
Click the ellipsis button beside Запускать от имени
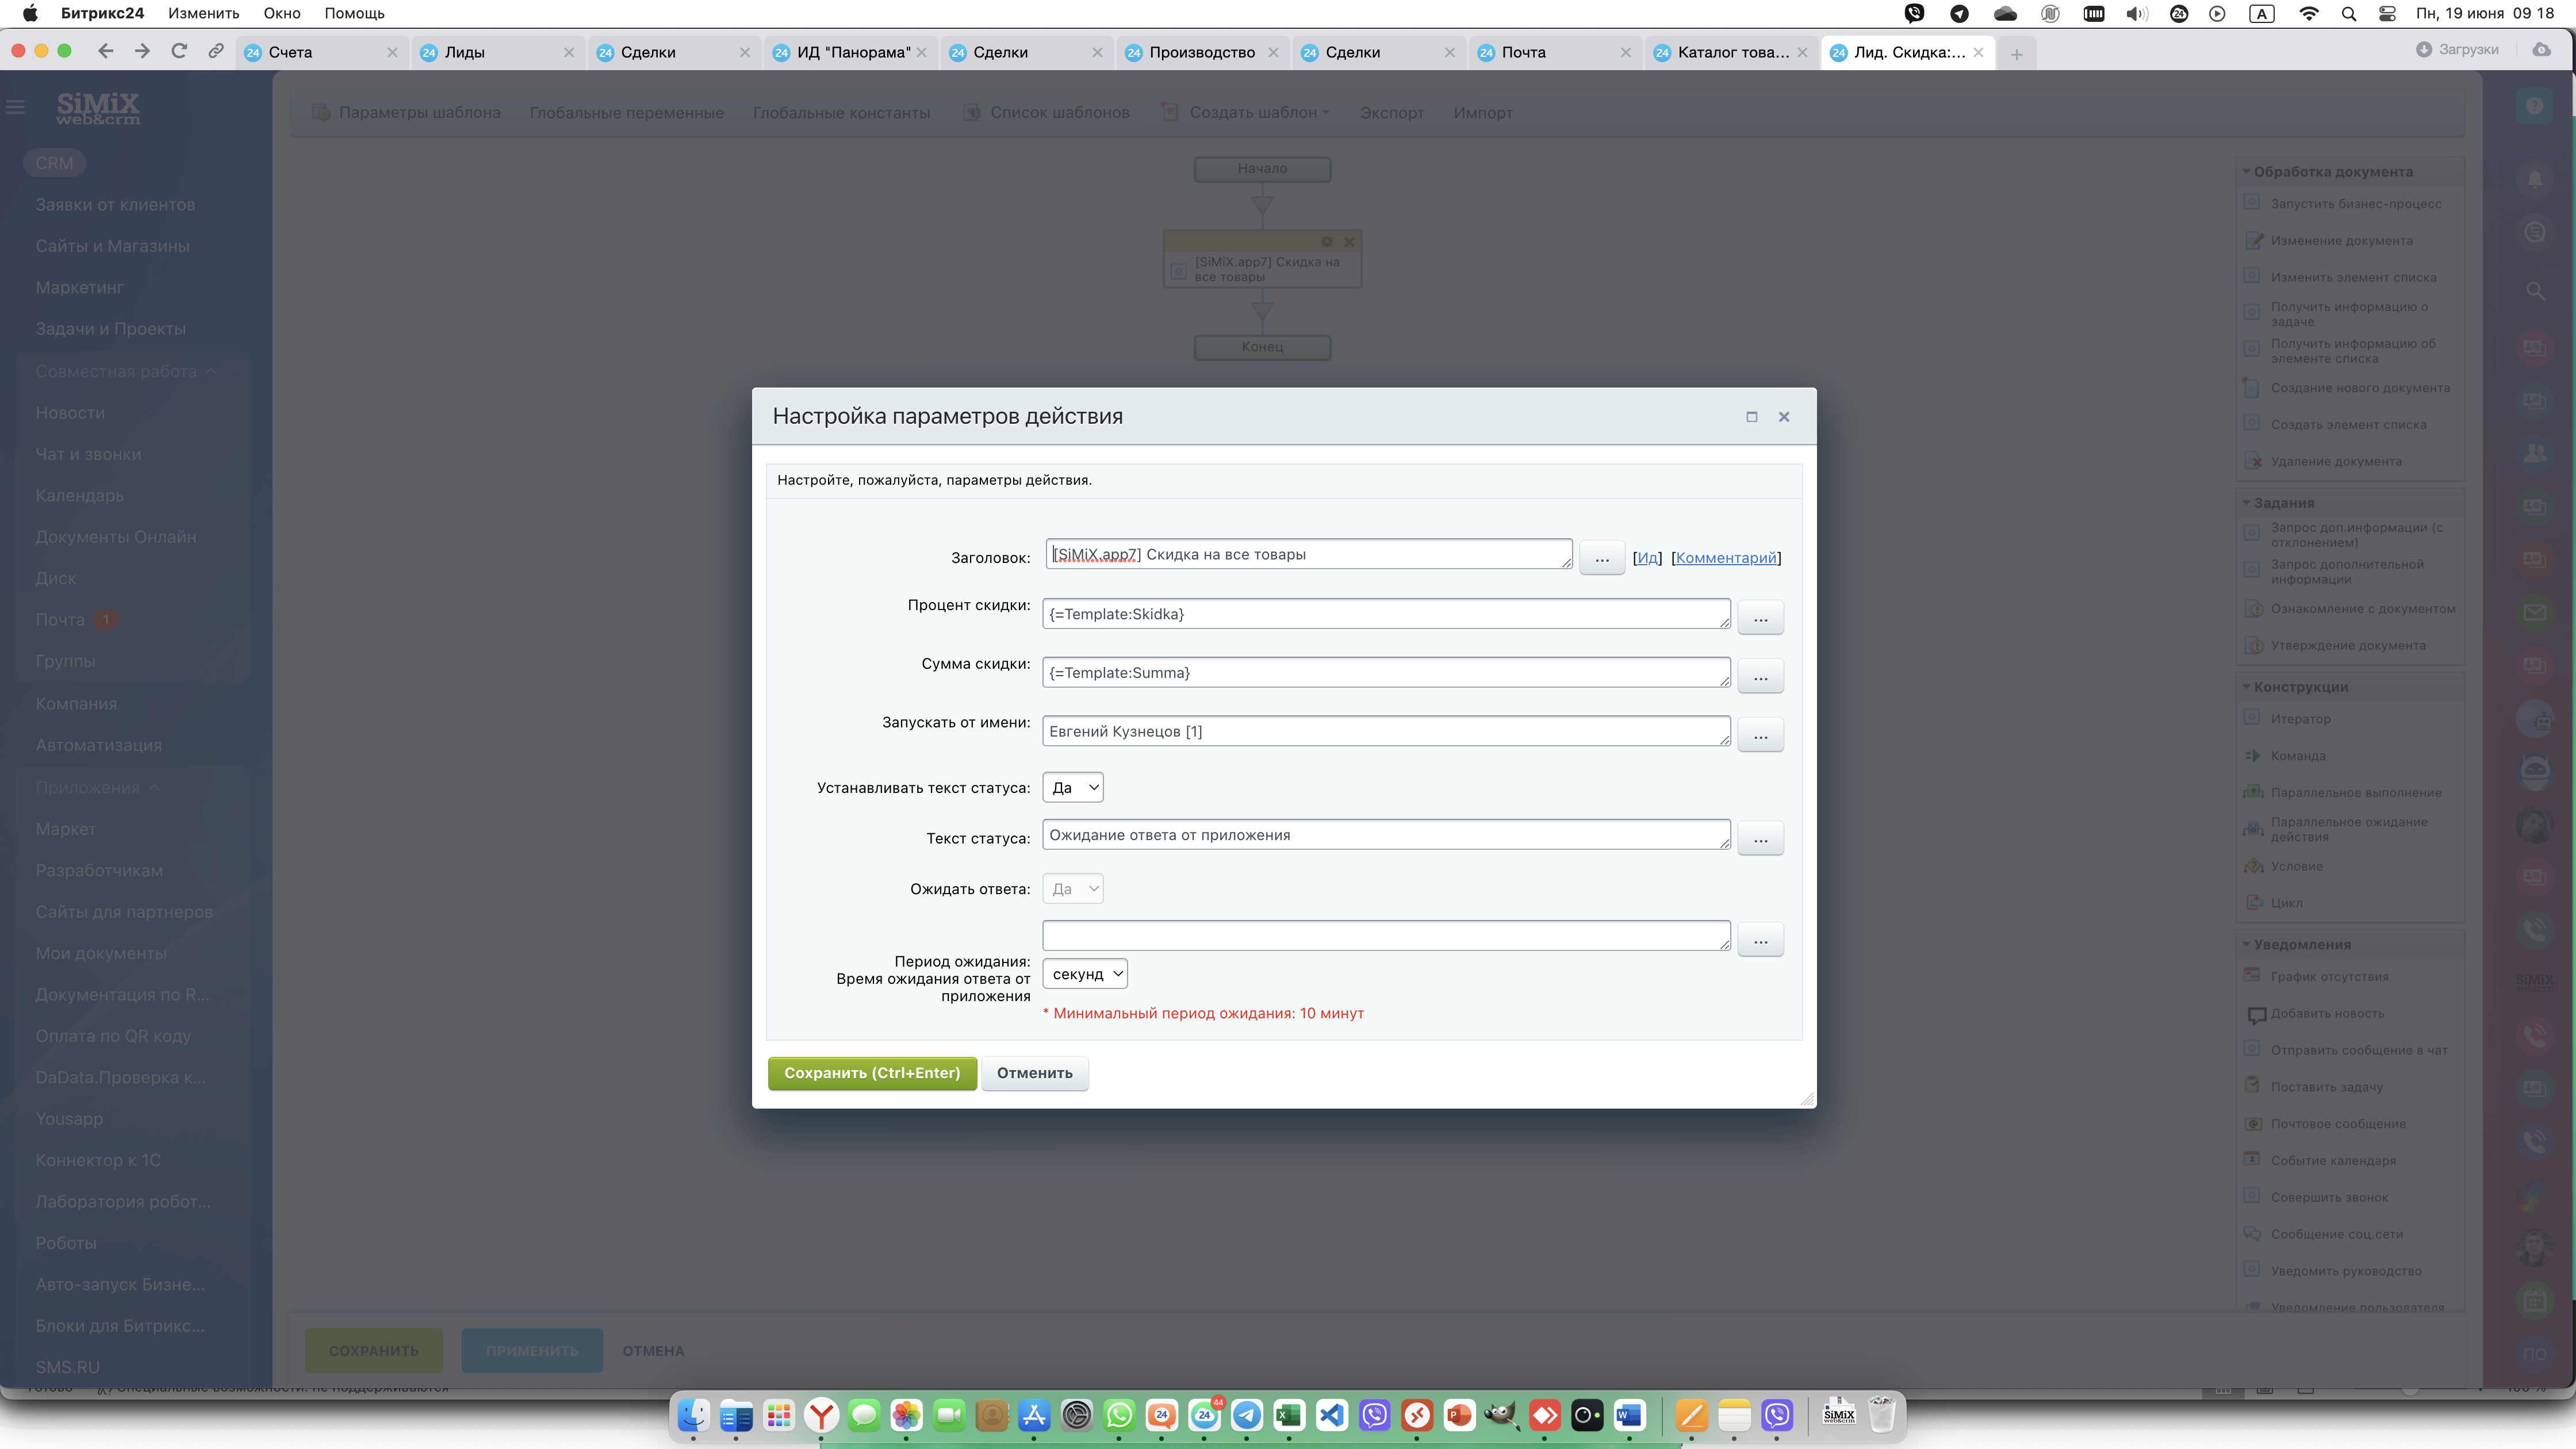pyautogui.click(x=1760, y=735)
